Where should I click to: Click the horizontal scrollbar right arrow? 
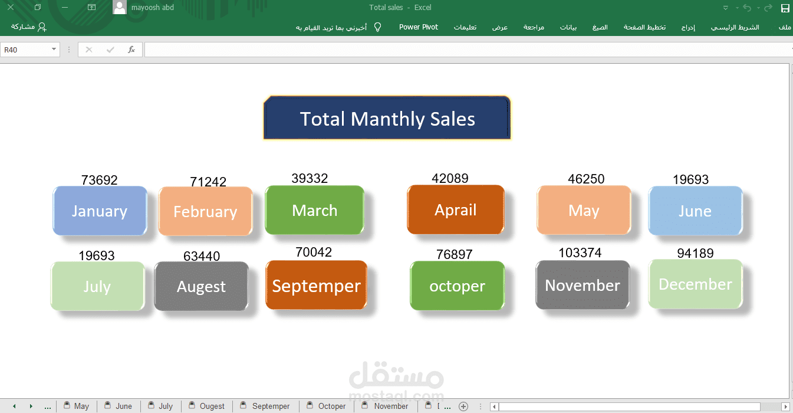click(x=785, y=407)
